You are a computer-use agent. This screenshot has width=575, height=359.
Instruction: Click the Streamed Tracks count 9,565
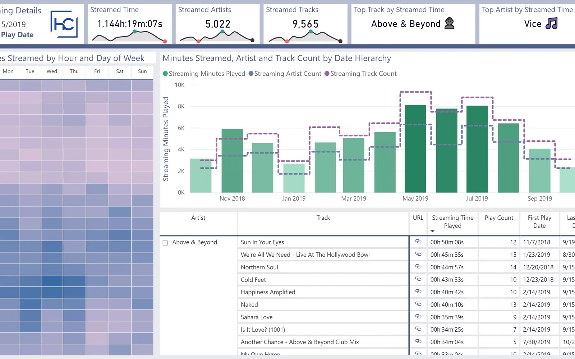[x=305, y=24]
